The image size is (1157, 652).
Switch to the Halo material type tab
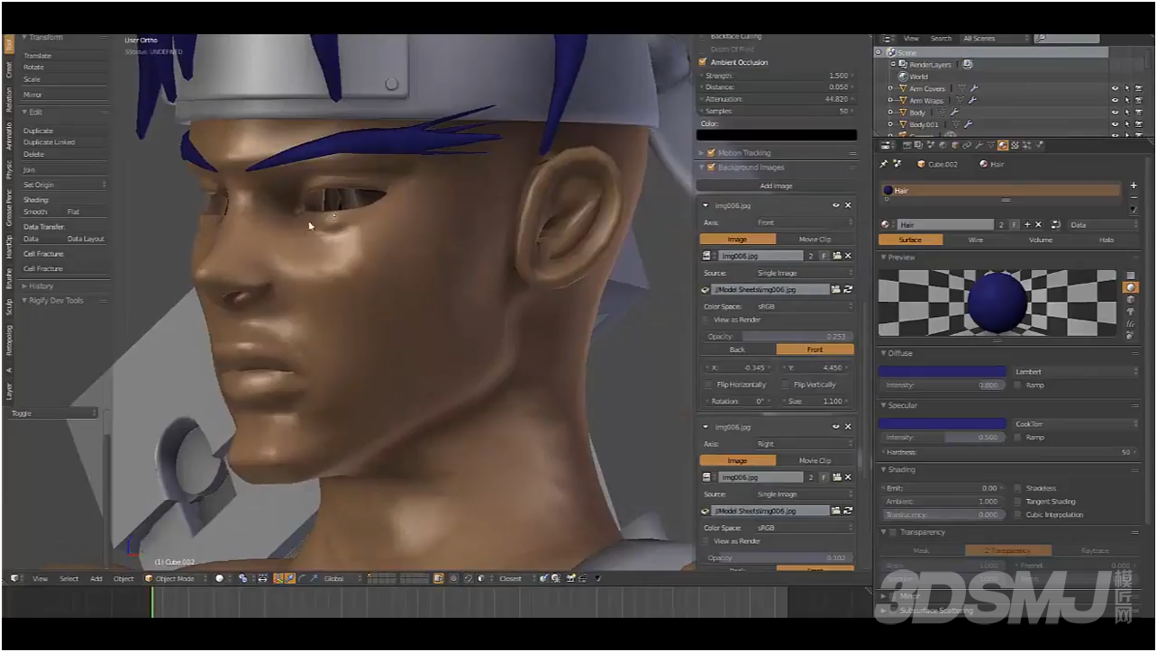[x=1107, y=240]
